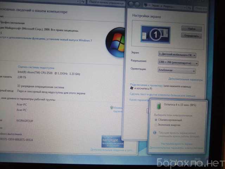Open the Дополнительные параметры link in display settings
The width and height of the screenshot is (225, 169).
186,79
